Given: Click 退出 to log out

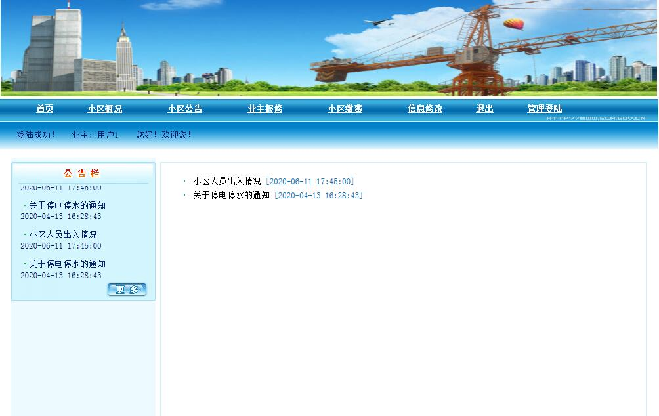Looking at the screenshot, I should [484, 109].
